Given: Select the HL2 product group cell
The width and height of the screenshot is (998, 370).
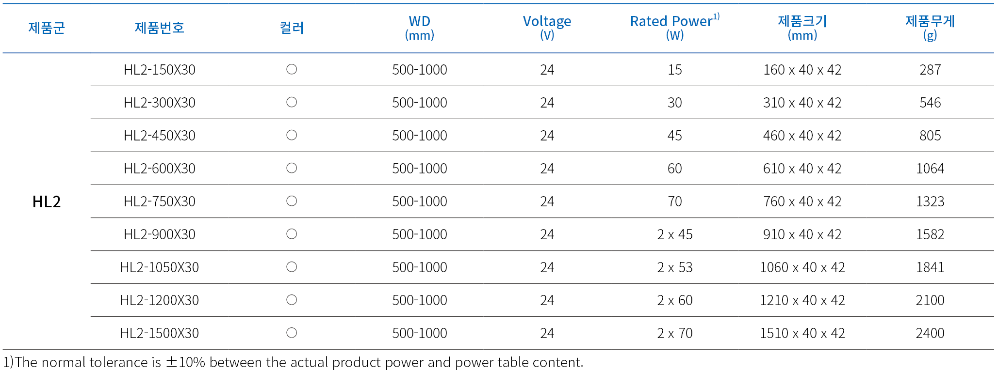Looking at the screenshot, I should point(47,201).
